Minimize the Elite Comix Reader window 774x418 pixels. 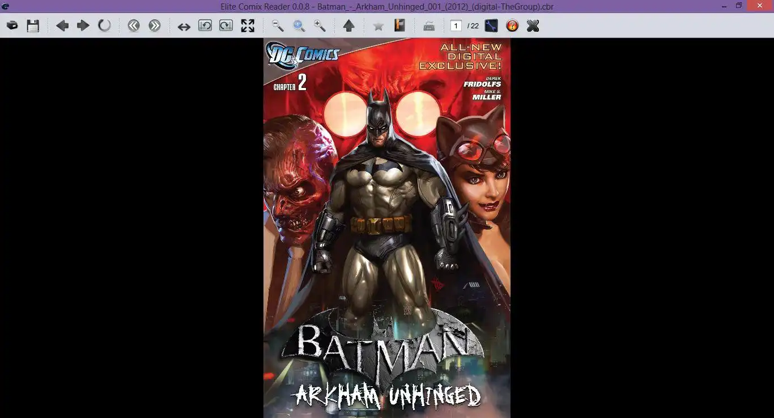coord(725,6)
